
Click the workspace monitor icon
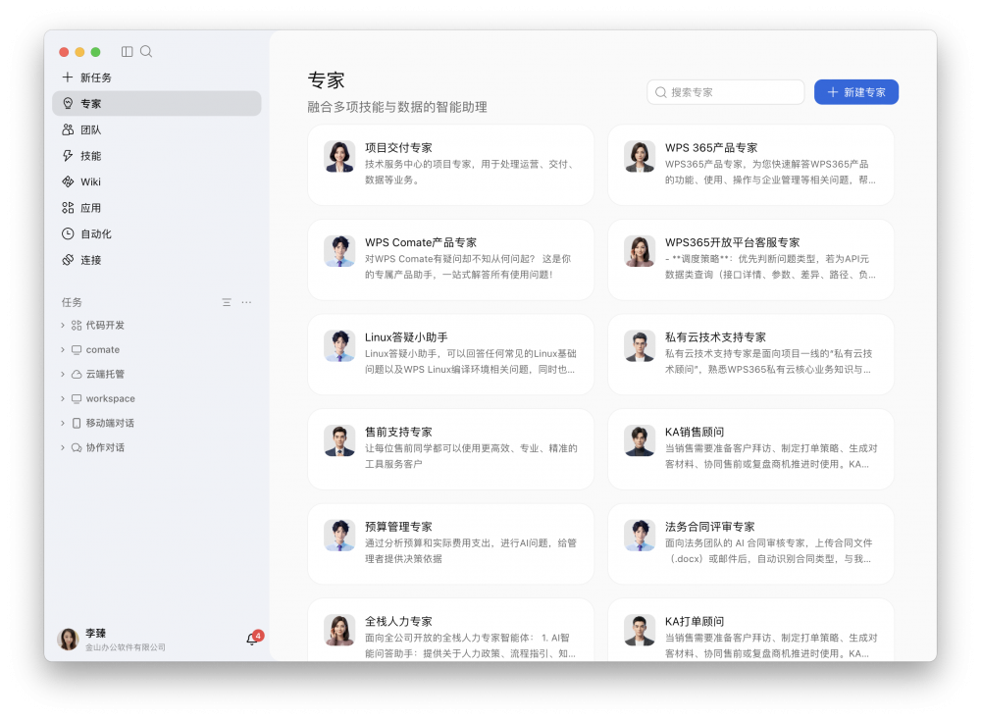tap(77, 398)
